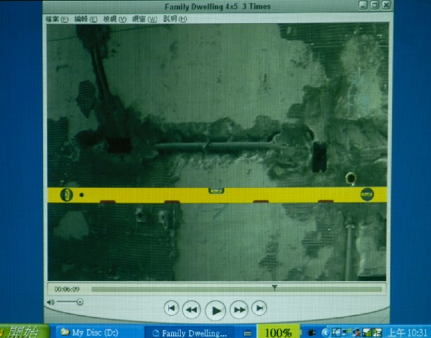The height and width of the screenshot is (338, 431).
Task: Jump to the beginning of the movie
Action: [x=171, y=307]
